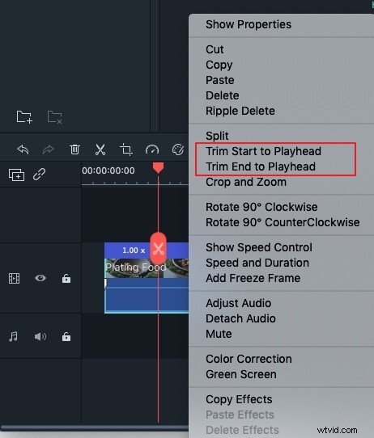Screen dimensions: 374x438
Task: Mute the audio track speaker icon
Action: click(x=40, y=337)
